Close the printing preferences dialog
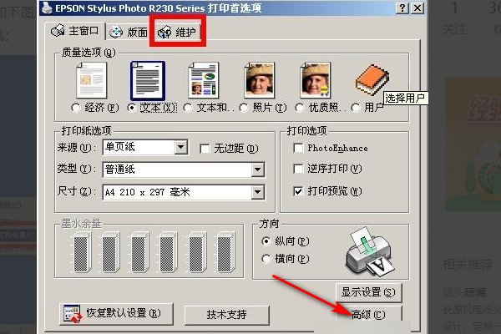 [x=417, y=8]
